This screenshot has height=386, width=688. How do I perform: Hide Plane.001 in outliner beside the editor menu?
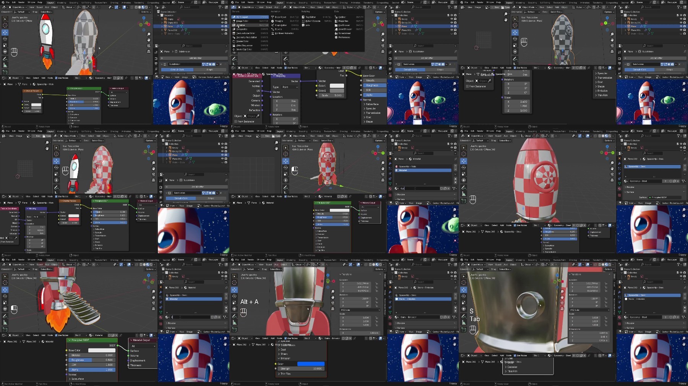coord(451,30)
